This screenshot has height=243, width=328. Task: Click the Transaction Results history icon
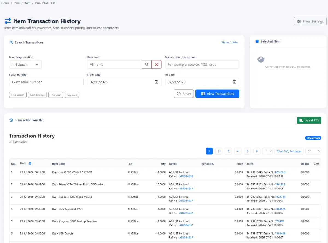[x=11, y=120]
